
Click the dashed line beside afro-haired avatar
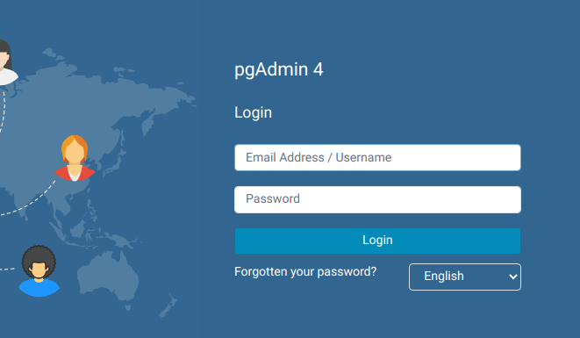7,269
